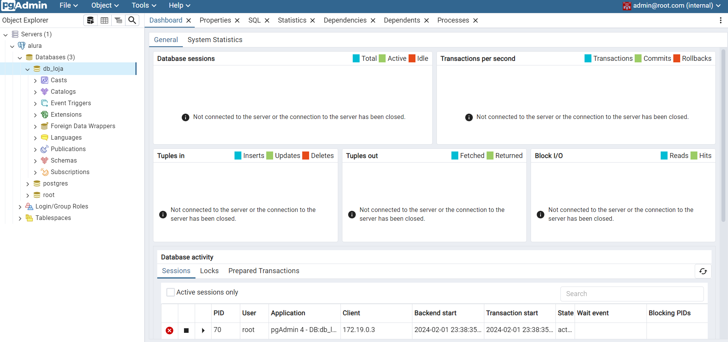The height and width of the screenshot is (342, 728).
Task: Click the Publications node icon
Action: click(x=44, y=149)
